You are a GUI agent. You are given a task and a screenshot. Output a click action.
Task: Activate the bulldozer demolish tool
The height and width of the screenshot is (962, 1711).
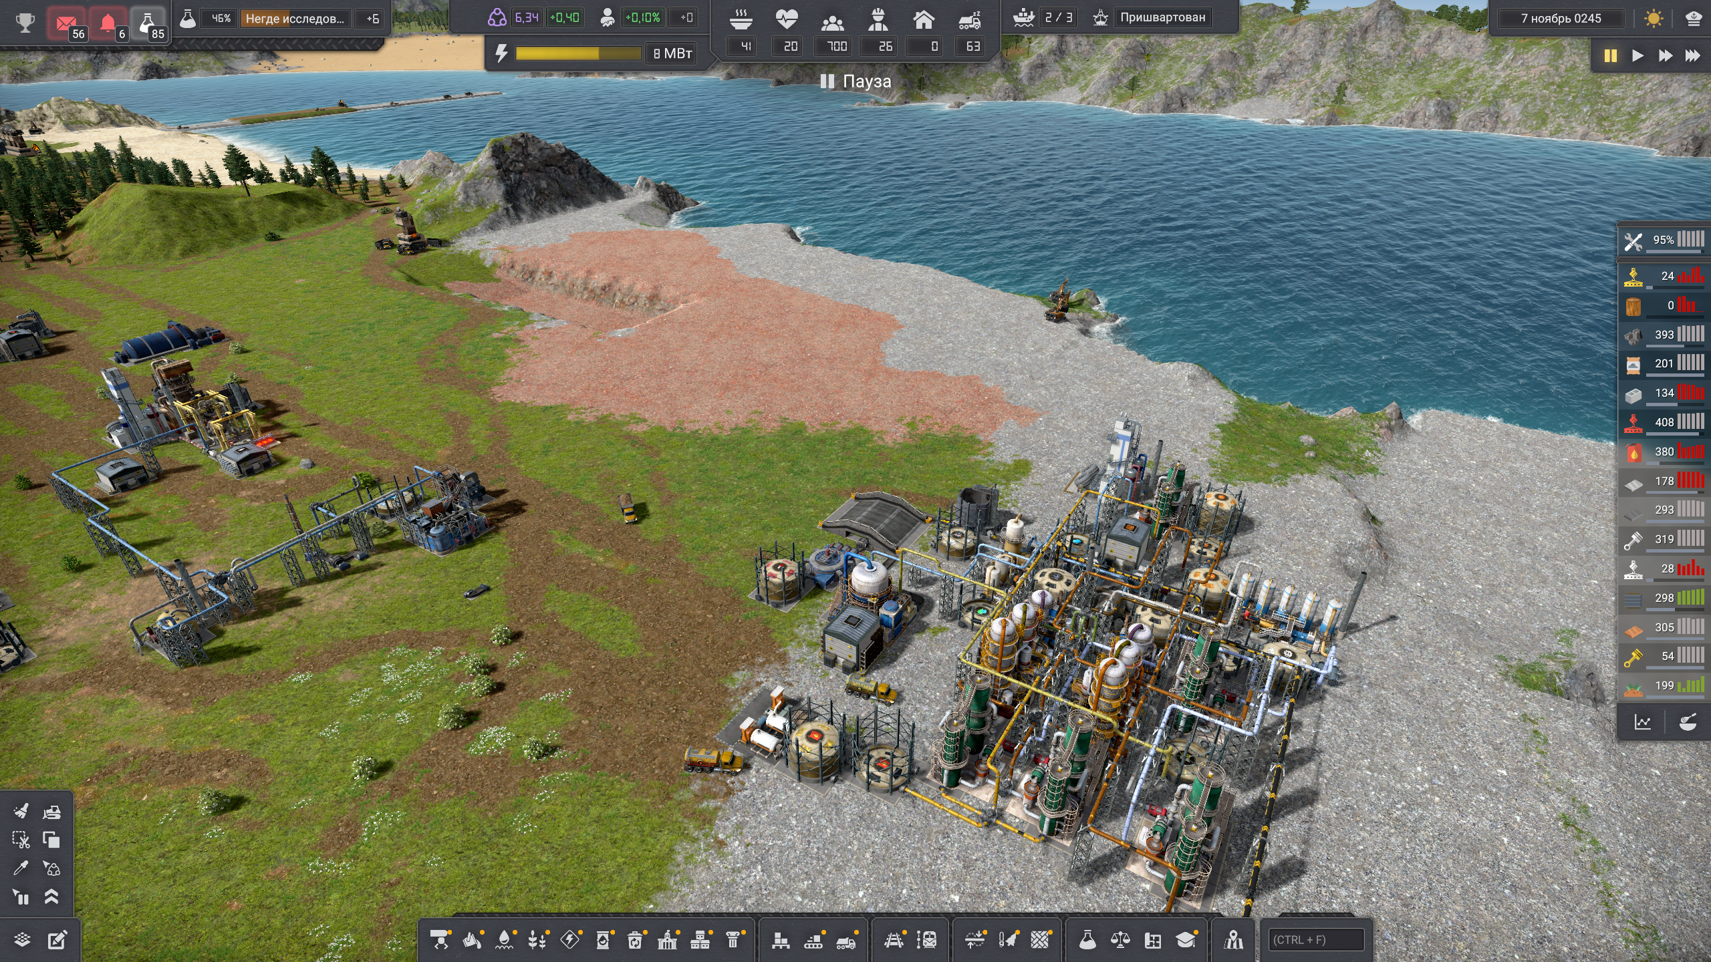tap(51, 812)
